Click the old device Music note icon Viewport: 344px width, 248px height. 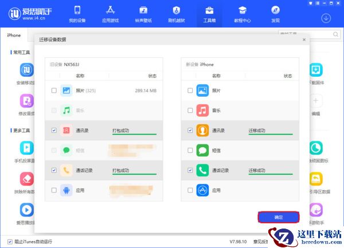pyautogui.click(x=67, y=111)
